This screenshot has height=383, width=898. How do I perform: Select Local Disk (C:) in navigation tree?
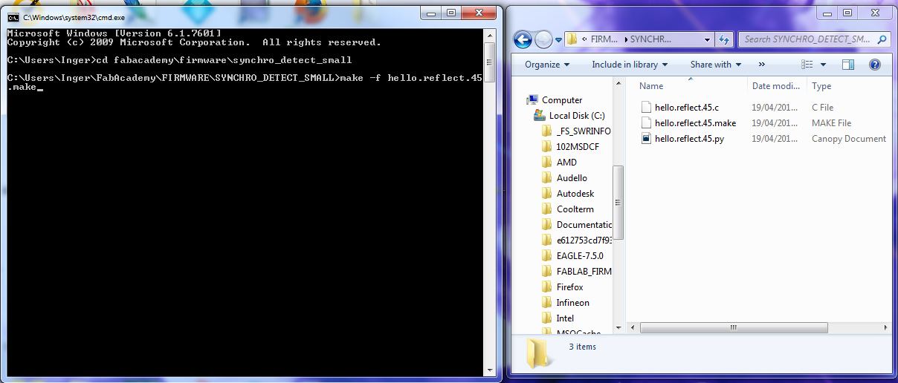[577, 116]
